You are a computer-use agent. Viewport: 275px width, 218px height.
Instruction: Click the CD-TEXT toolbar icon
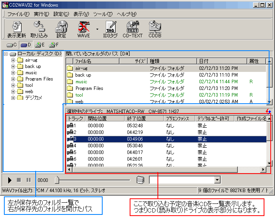tap(132, 29)
